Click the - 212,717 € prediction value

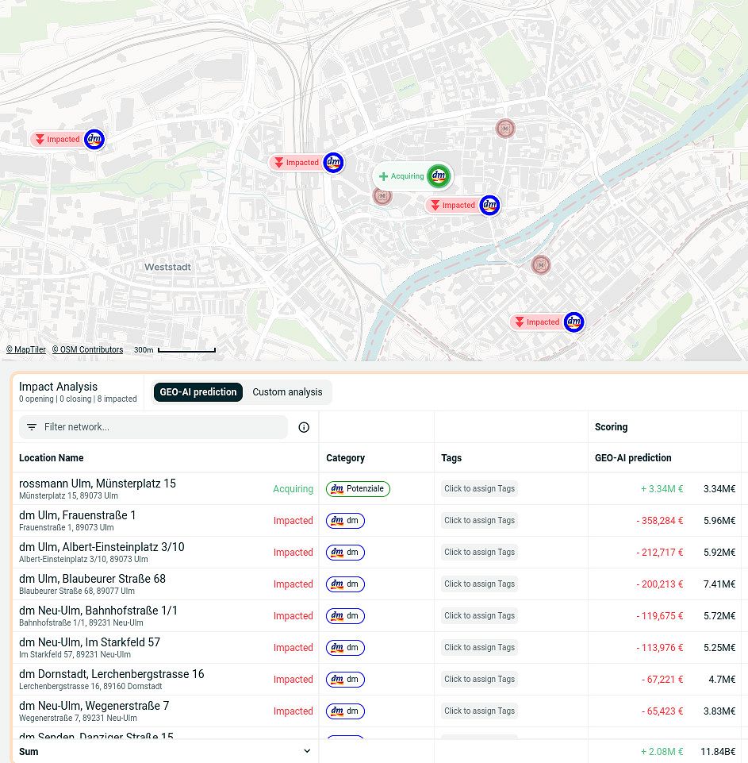coord(659,553)
